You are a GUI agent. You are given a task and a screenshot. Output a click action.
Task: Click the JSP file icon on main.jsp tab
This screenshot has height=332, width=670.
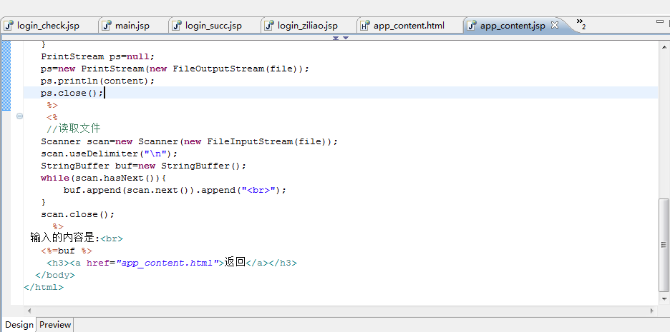107,26
